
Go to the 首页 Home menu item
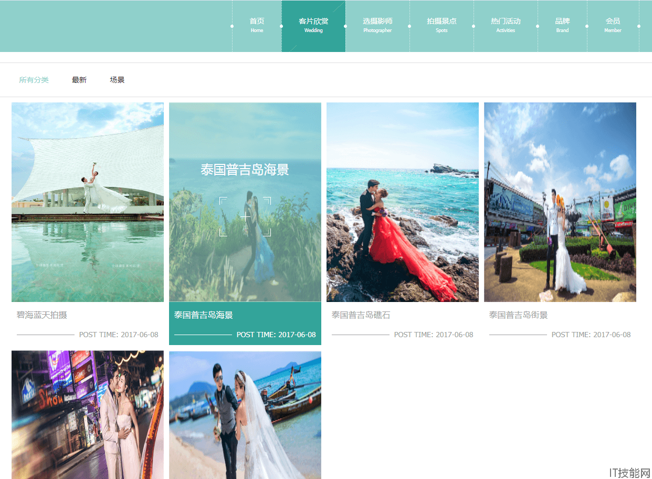pos(257,26)
